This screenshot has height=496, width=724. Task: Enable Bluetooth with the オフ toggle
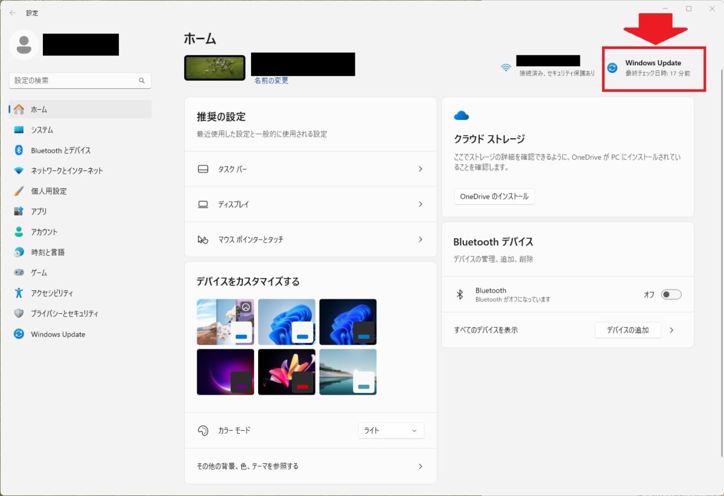click(670, 294)
